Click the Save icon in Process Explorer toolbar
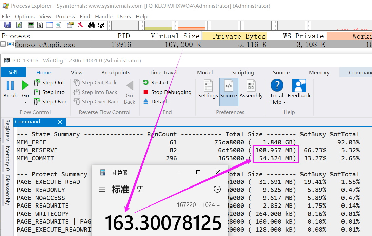This screenshot has height=236, width=372. pyautogui.click(x=7, y=25)
